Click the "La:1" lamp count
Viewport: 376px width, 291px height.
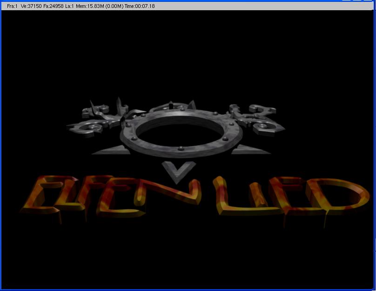tap(69, 6)
